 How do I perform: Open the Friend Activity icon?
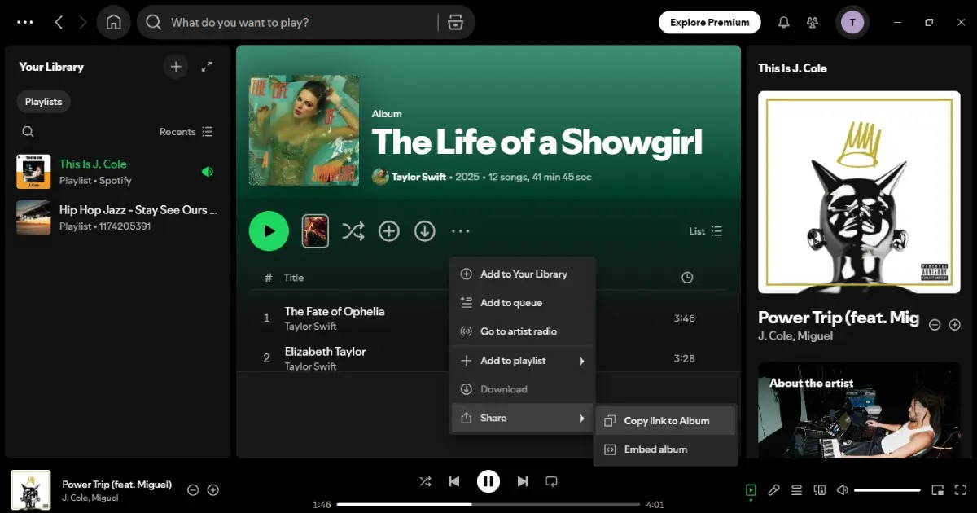(813, 22)
